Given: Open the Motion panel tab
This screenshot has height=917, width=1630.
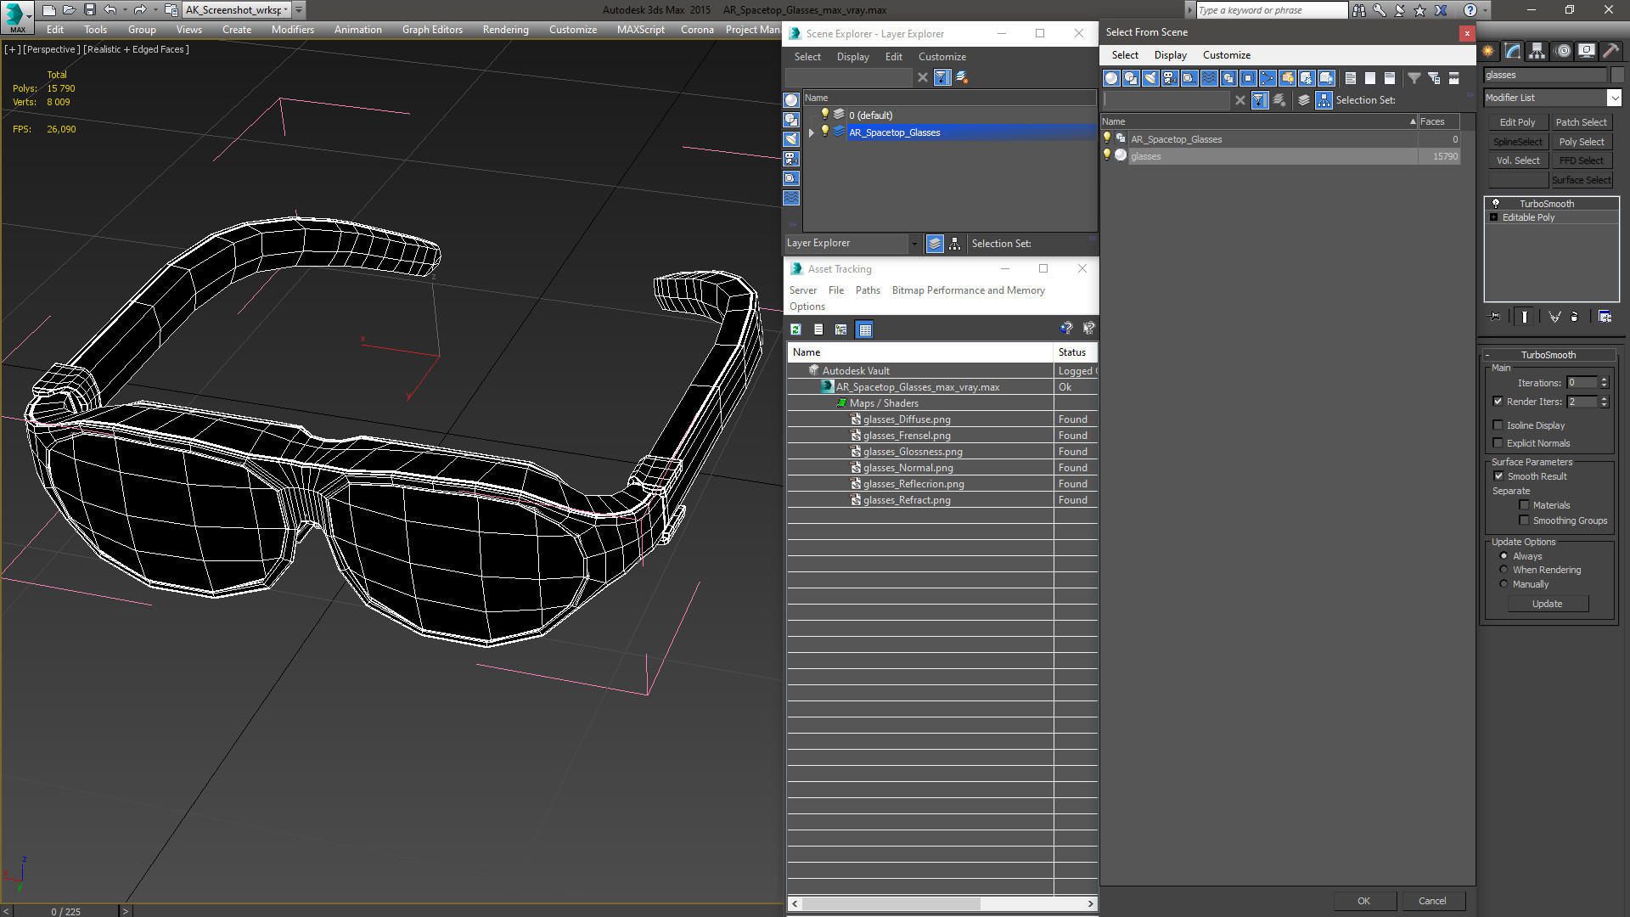Looking at the screenshot, I should click(x=1563, y=51).
